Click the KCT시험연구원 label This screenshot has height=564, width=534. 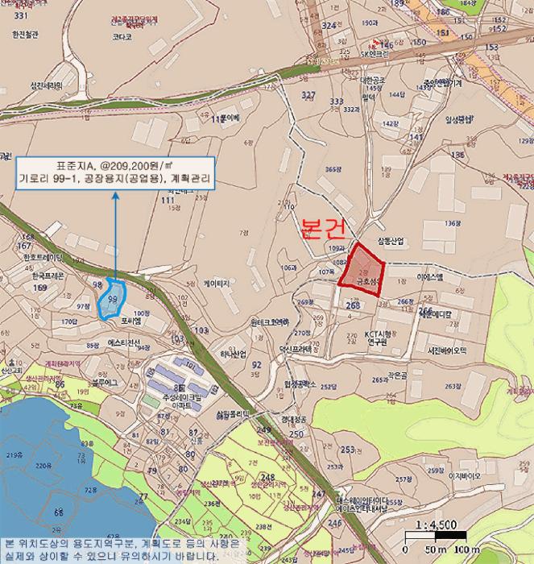coord(379,338)
